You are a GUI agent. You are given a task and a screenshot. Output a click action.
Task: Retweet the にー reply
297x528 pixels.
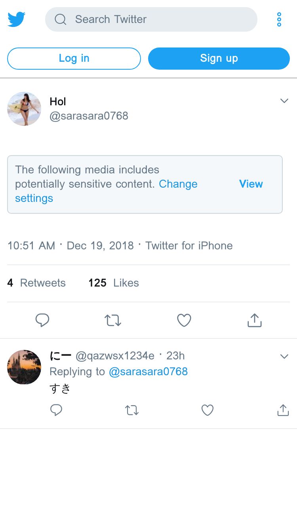[x=132, y=410]
